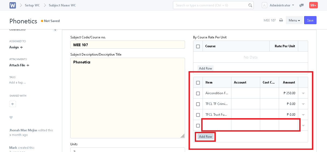
Task: Click the Not Saved status indicator
Action: [50, 21]
